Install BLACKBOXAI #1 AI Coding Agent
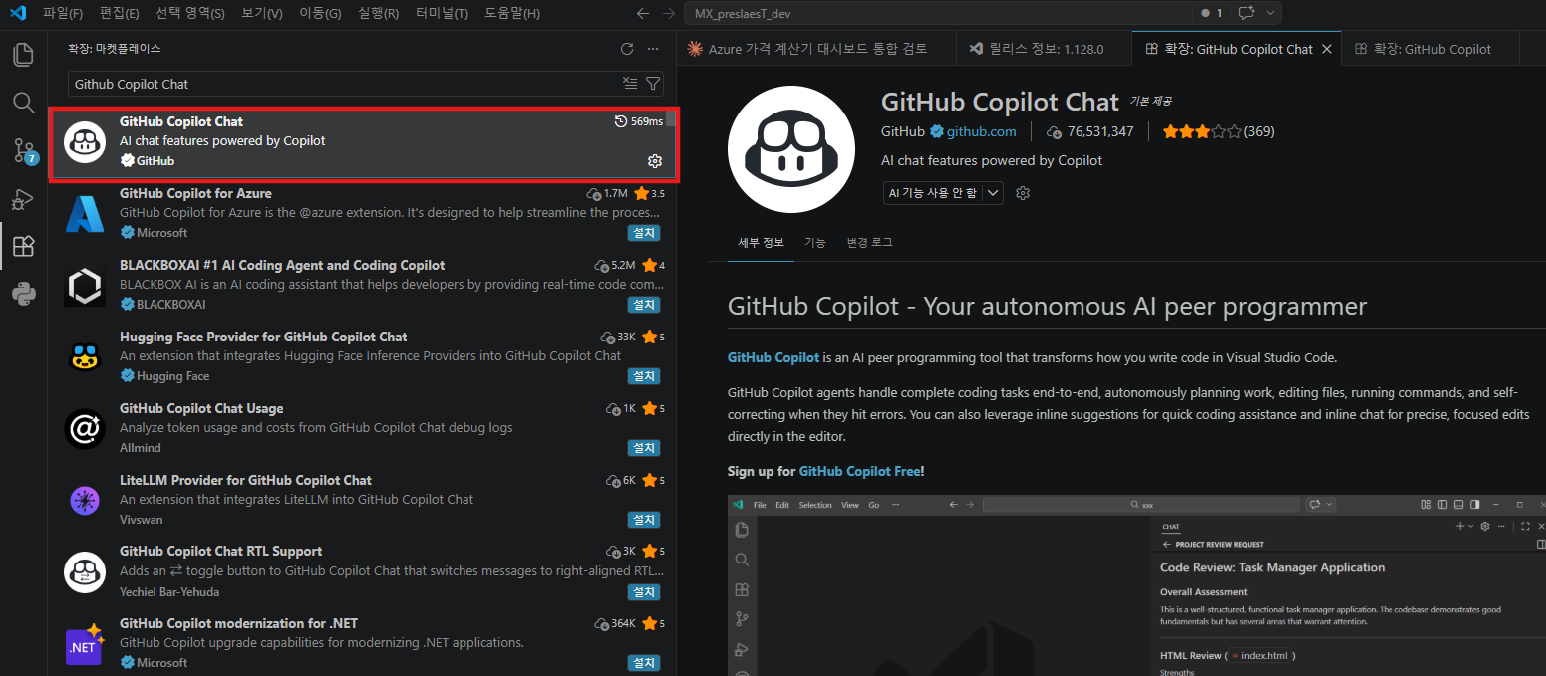Image resolution: width=1546 pixels, height=676 pixels. (x=644, y=305)
